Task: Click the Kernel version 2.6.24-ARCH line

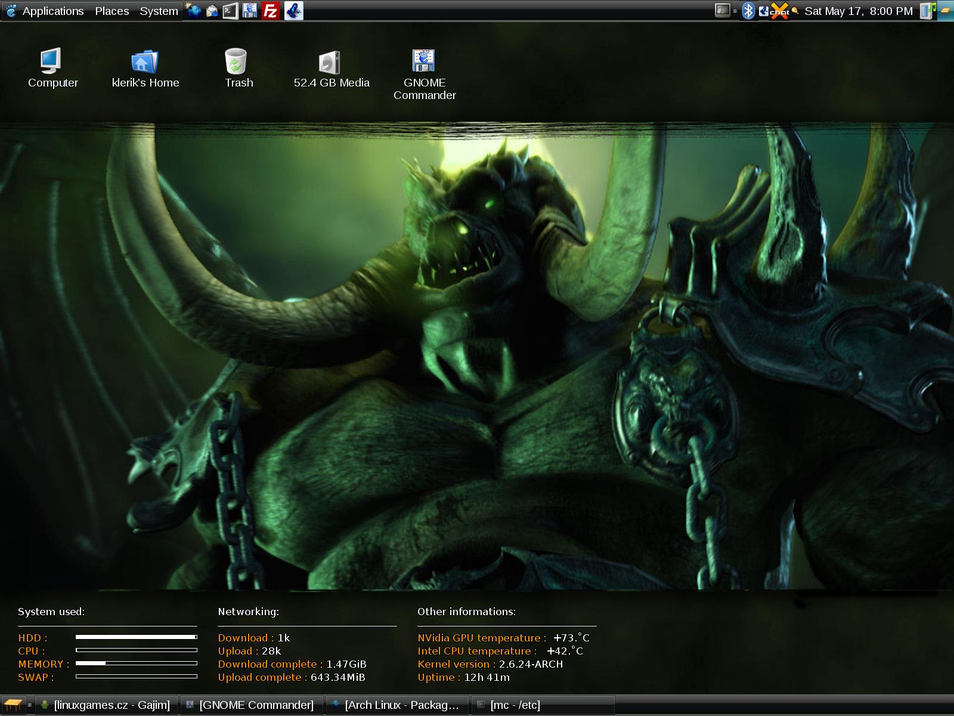Action: pos(490,664)
